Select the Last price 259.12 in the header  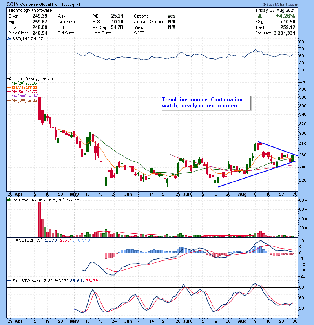[x=288, y=27]
